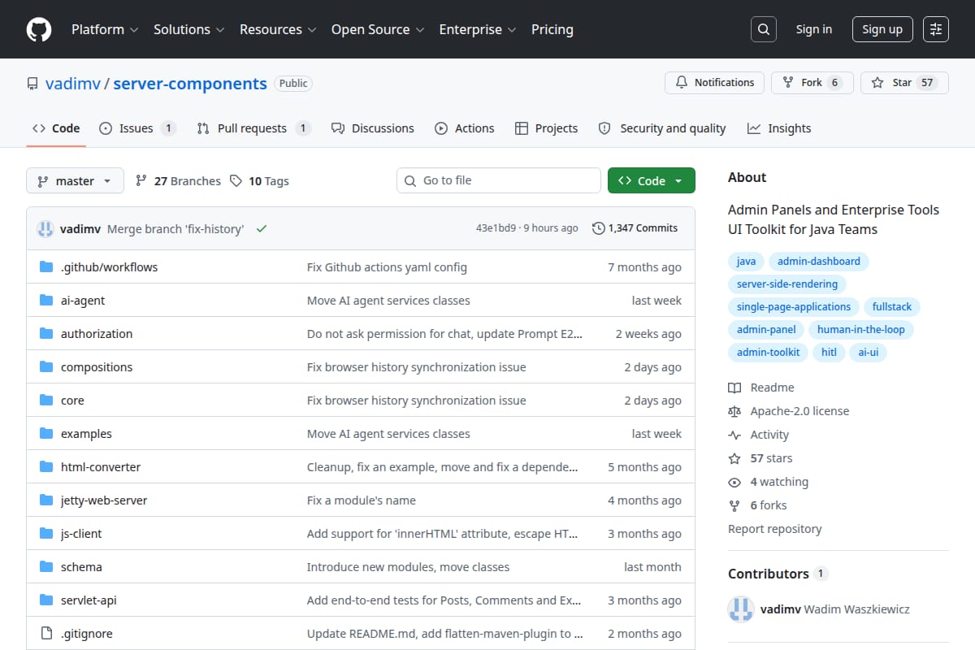Click the ai-agent folder icon
The image size is (975, 650).
coord(46,300)
